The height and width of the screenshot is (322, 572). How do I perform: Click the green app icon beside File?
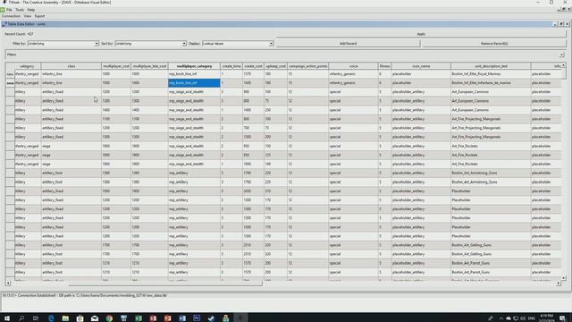point(3,10)
